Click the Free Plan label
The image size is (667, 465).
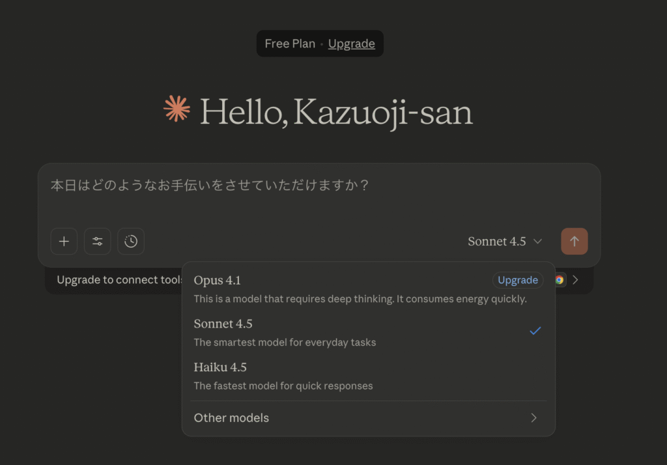(289, 44)
